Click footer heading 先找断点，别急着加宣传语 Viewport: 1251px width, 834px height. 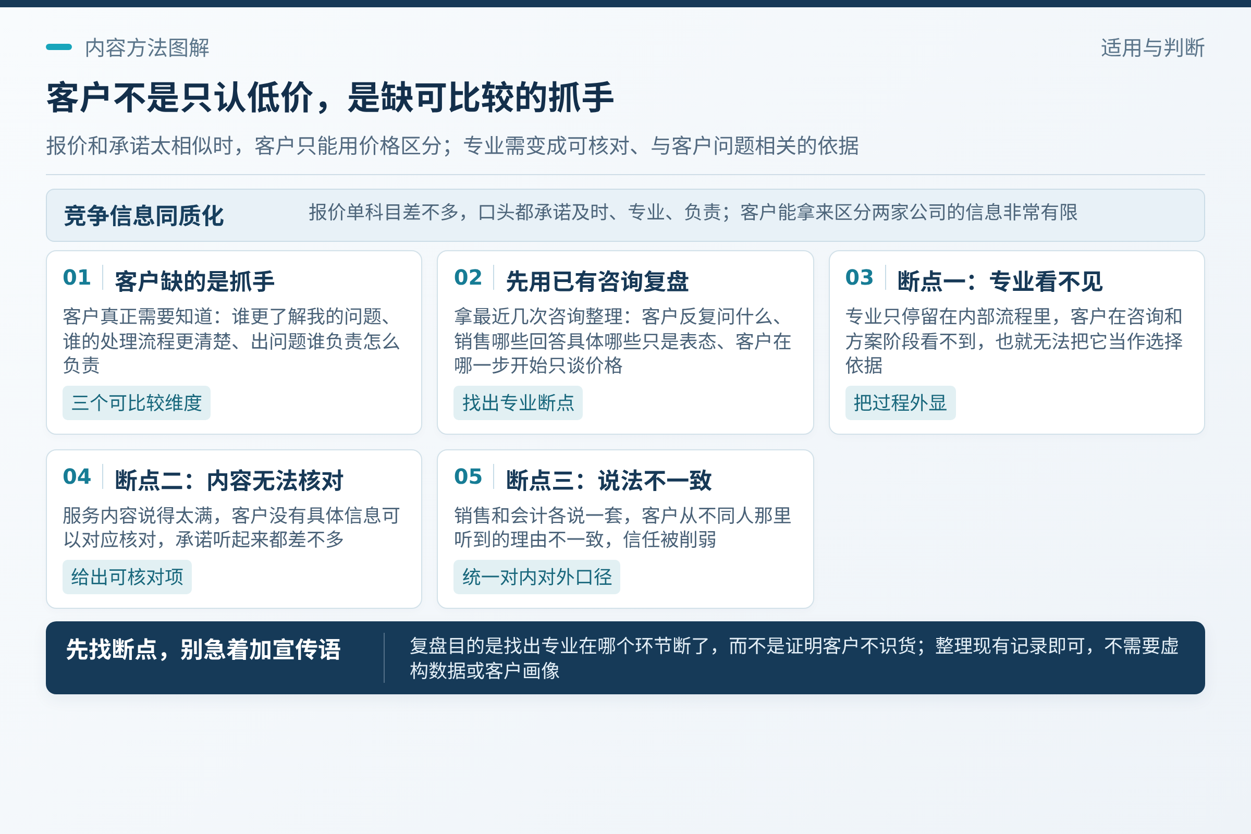tap(203, 649)
